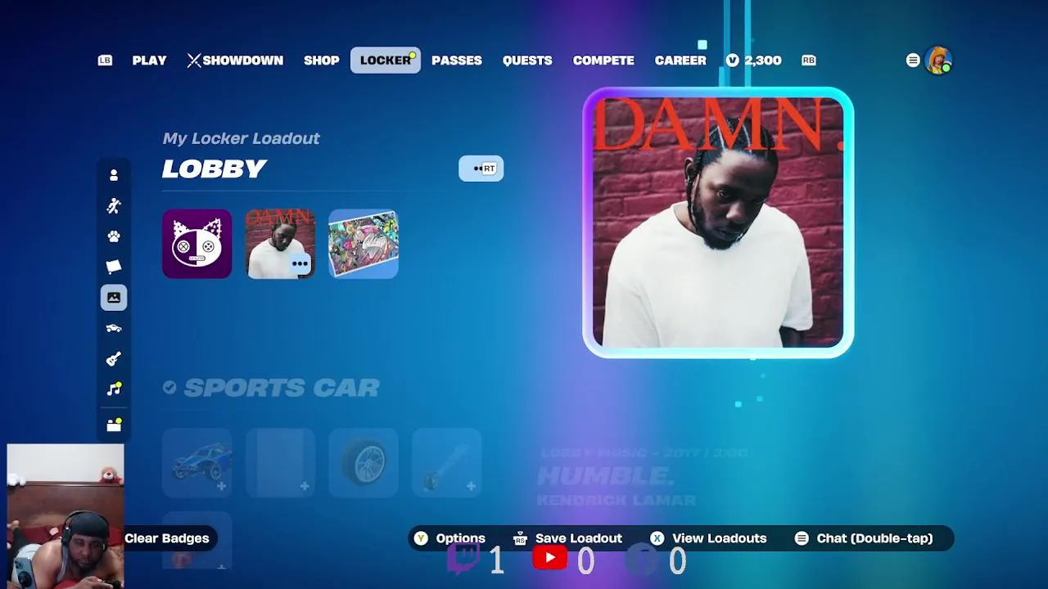Screen dimensions: 1048x589
Task: Open the player avatar profile
Action: [938, 61]
